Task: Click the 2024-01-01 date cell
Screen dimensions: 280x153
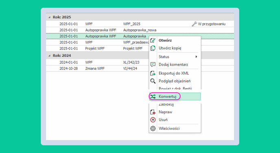Action: 68,62
